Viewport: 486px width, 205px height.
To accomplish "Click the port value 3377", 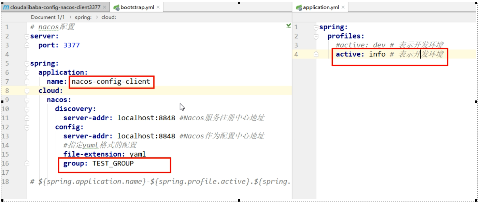I will [71, 45].
